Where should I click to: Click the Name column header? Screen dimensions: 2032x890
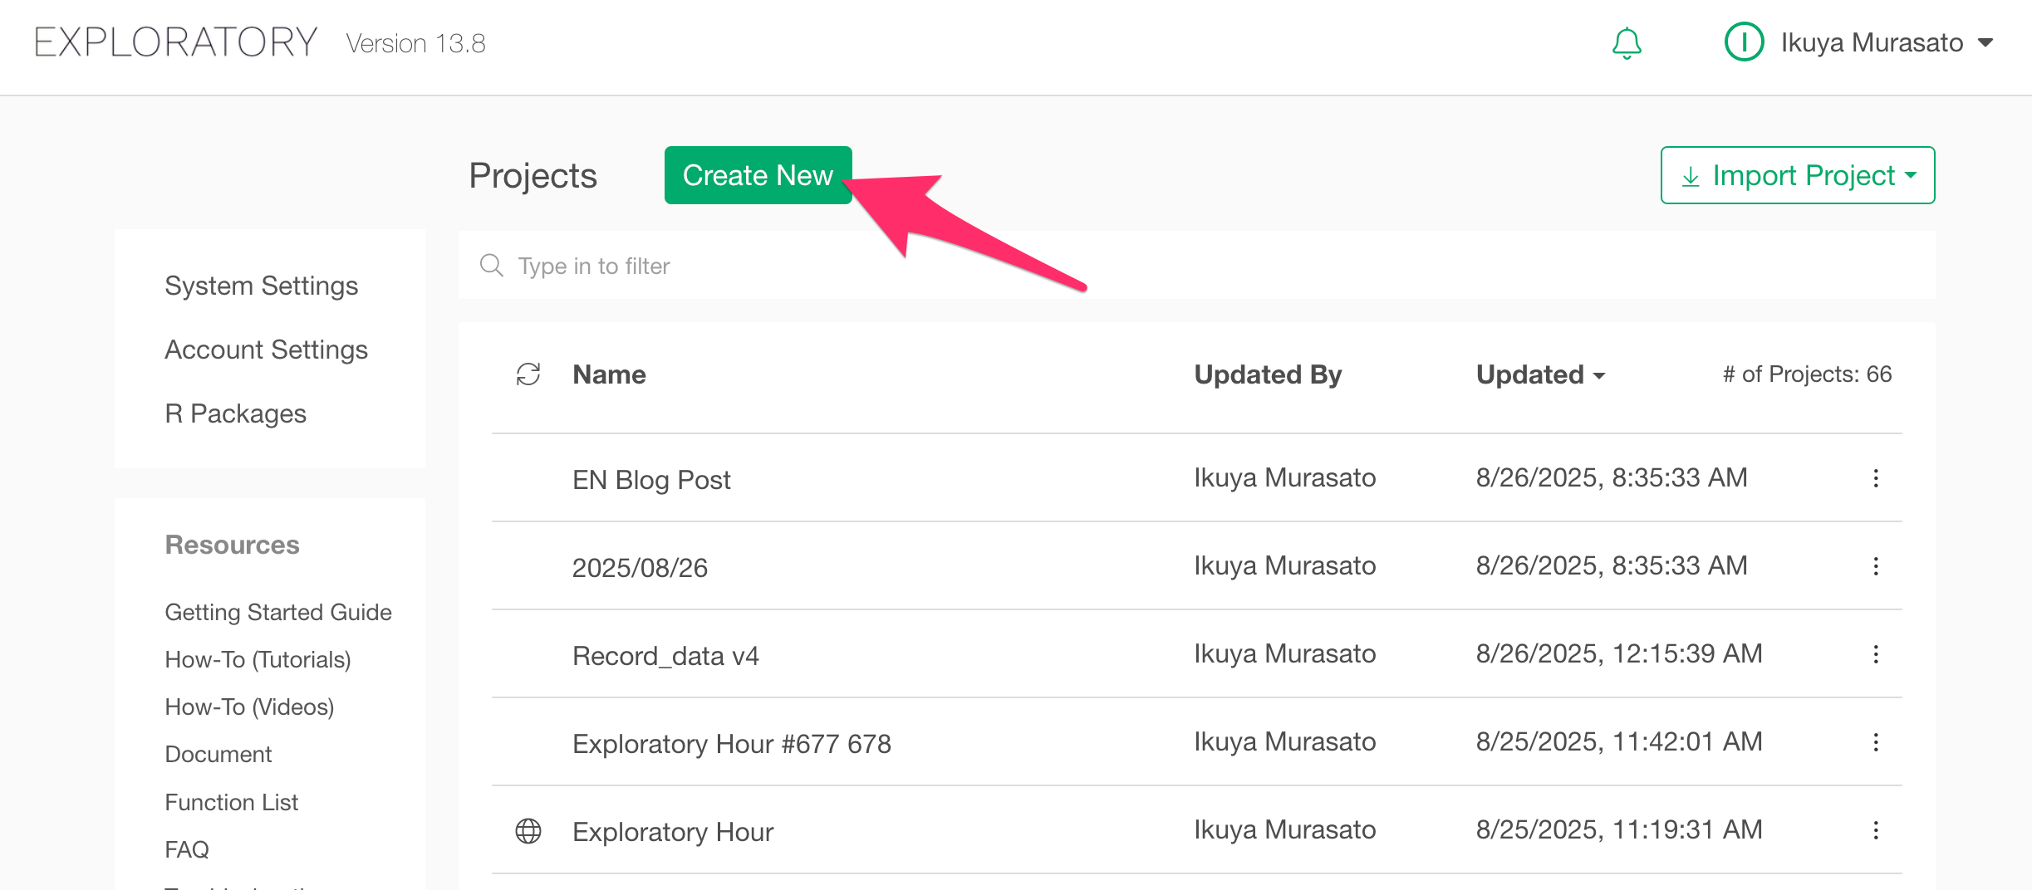point(609,374)
